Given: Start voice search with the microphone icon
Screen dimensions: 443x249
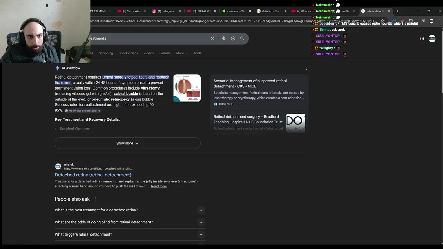Looking at the screenshot, I should (x=224, y=38).
